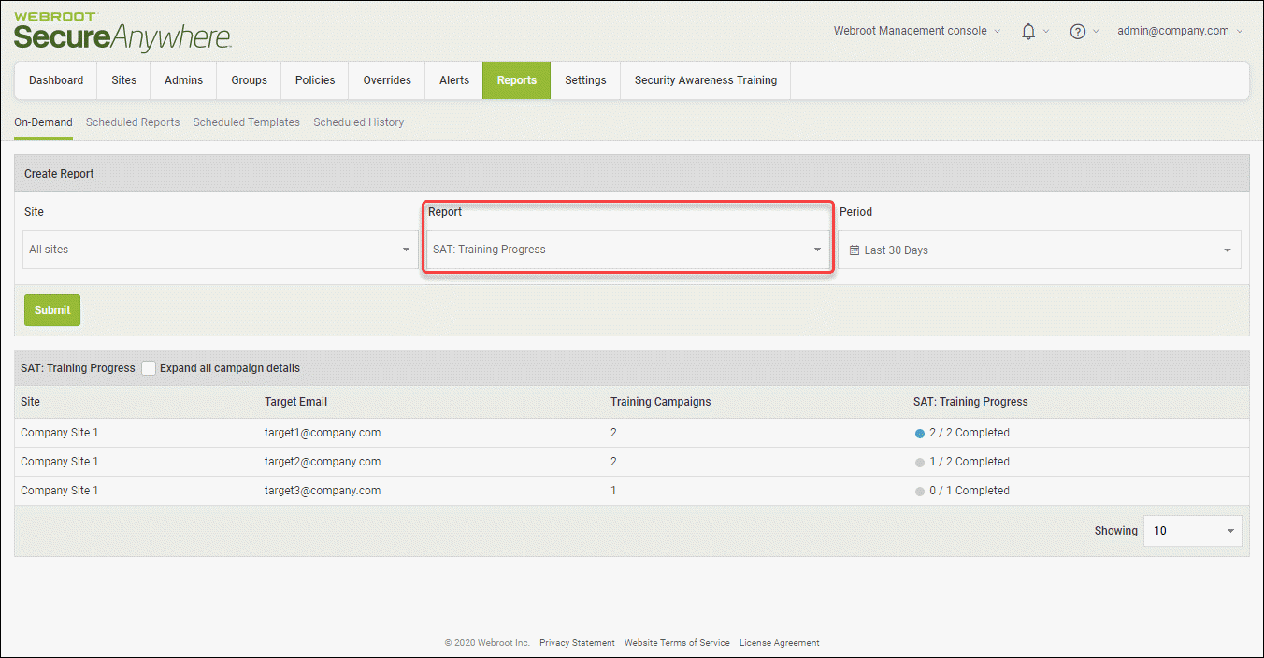1264x658 pixels.
Task: Click the Training Campaigns column header
Action: coord(661,402)
